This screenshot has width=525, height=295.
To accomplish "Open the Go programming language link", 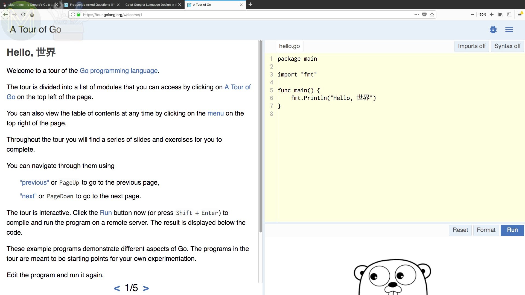I will pyautogui.click(x=118, y=71).
